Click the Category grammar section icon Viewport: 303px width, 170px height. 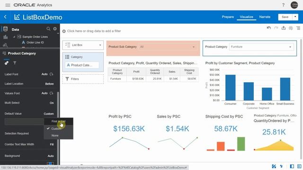[67, 57]
